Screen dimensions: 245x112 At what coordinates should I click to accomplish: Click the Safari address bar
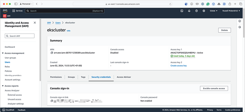(123, 4)
